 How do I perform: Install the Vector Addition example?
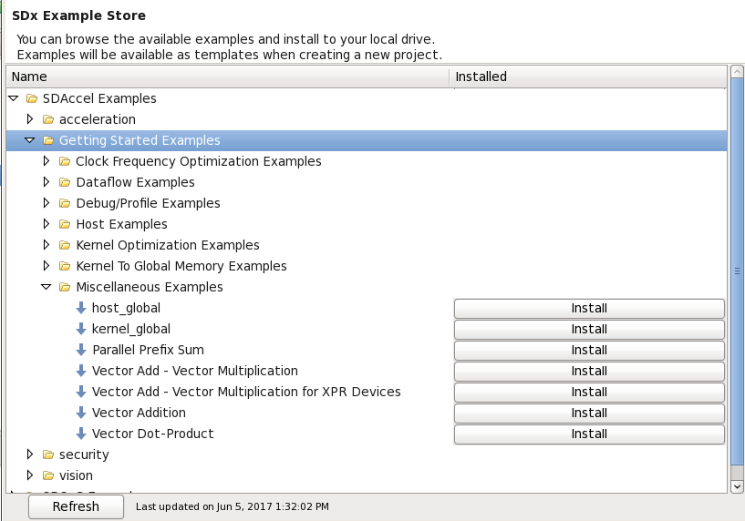[589, 413]
